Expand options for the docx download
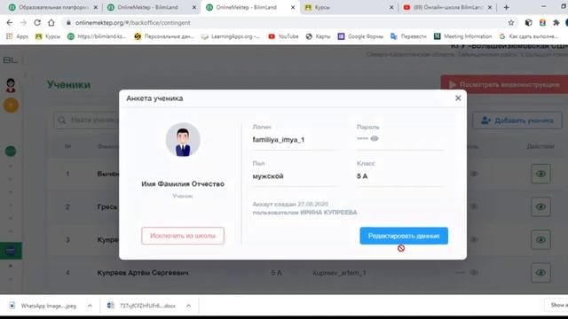The width and height of the screenshot is (568, 319). 188,306
